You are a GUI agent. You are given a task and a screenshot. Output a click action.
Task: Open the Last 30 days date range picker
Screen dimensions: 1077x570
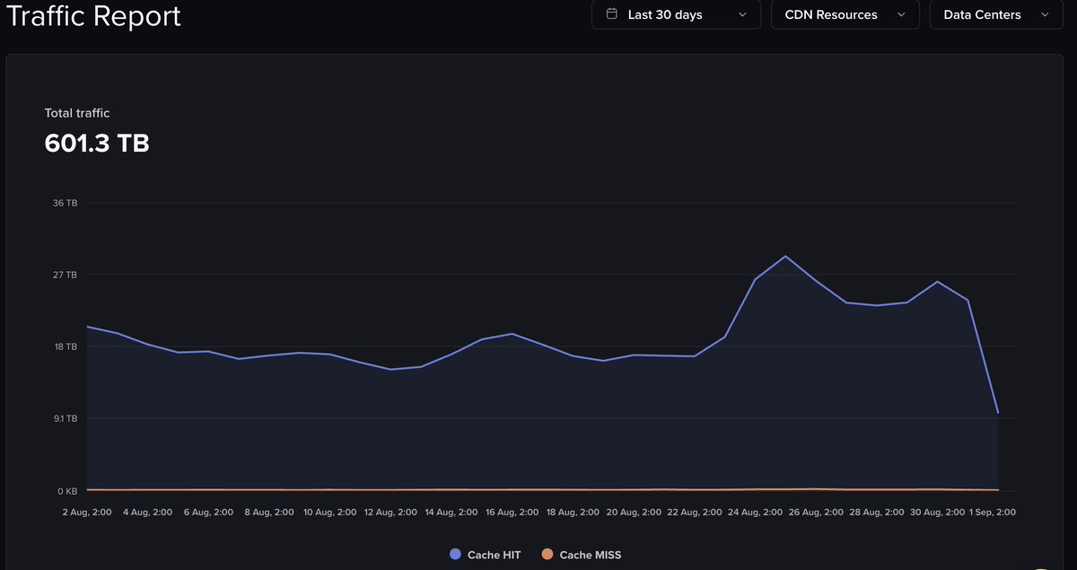tap(676, 14)
